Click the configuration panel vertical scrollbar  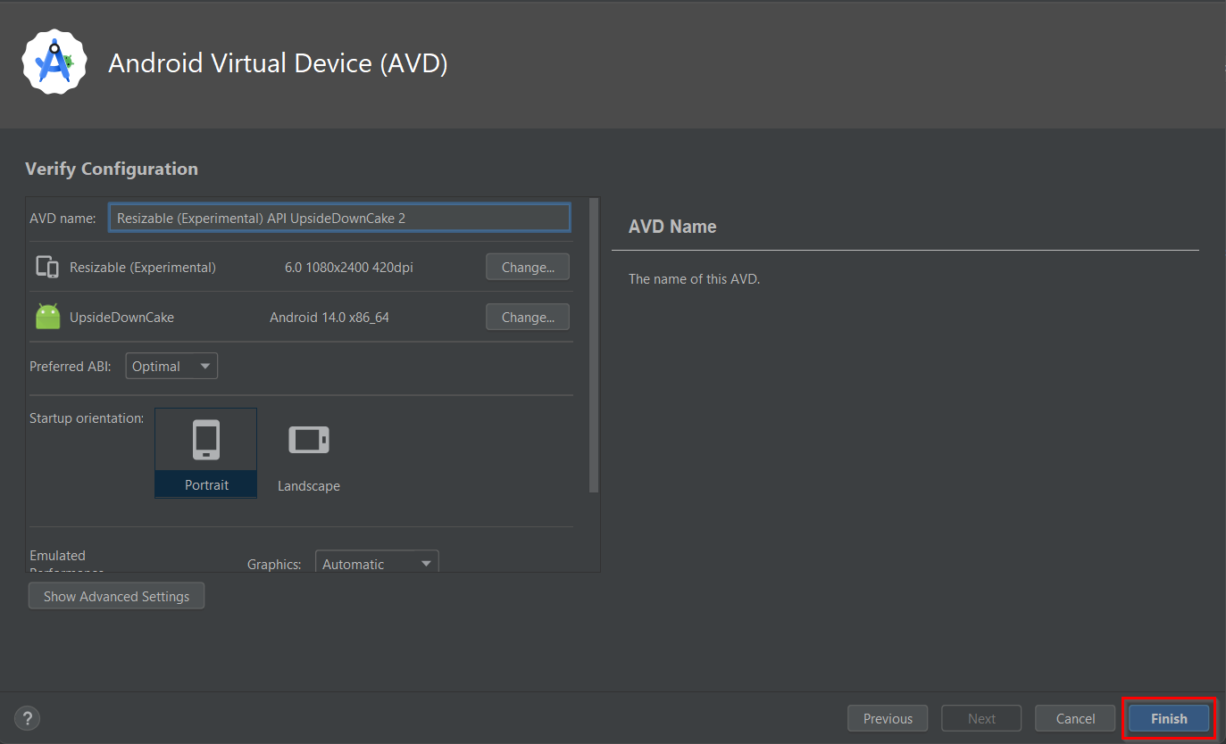[594, 345]
